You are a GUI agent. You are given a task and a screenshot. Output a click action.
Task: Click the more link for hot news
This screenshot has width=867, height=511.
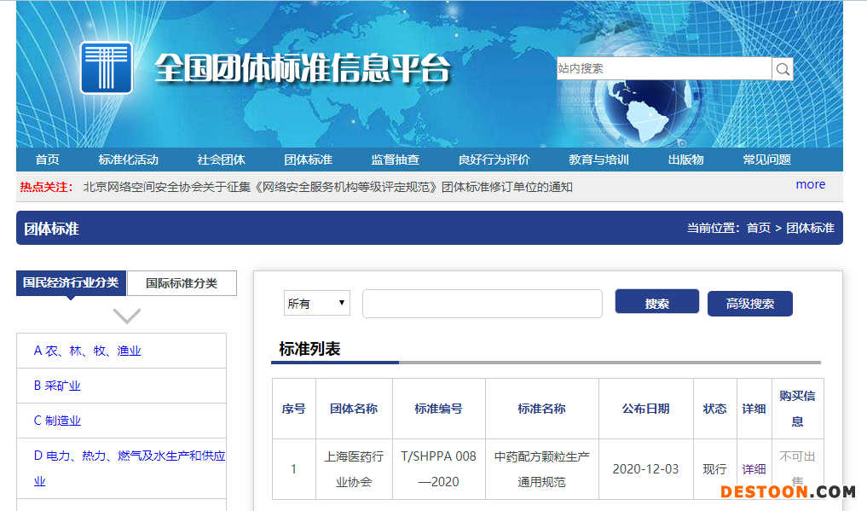[810, 184]
